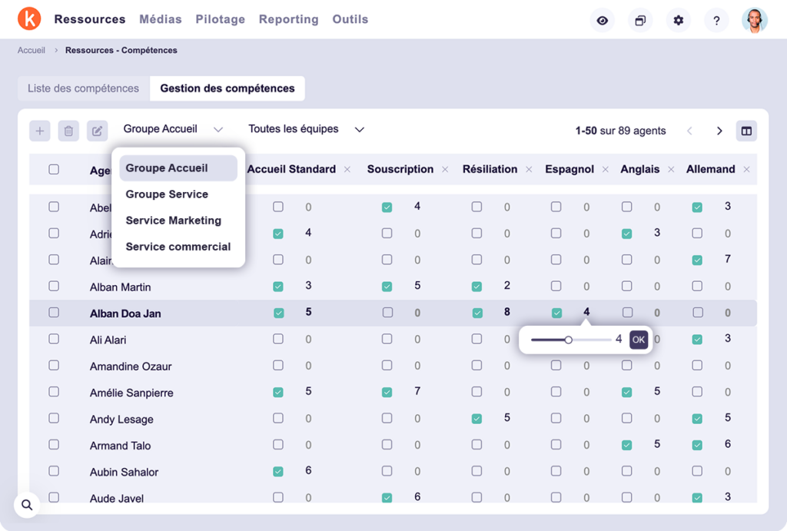Click the right end of the level slider track
This screenshot has height=531, width=787.
(x=609, y=340)
